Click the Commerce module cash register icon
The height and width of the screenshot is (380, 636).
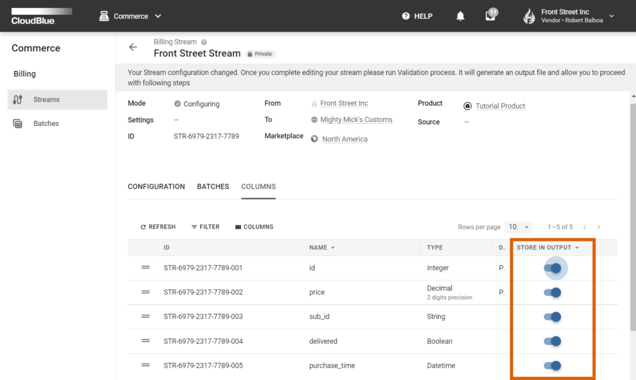point(104,16)
